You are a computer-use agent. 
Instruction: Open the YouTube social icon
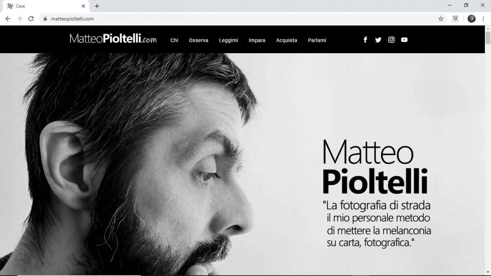pos(404,40)
